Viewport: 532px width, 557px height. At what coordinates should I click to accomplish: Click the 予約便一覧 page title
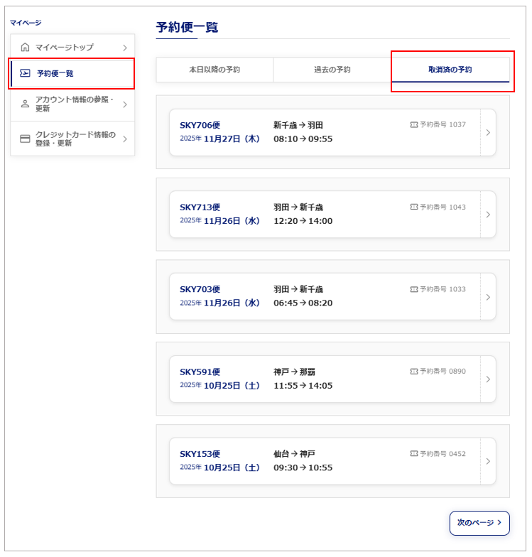[x=188, y=27]
